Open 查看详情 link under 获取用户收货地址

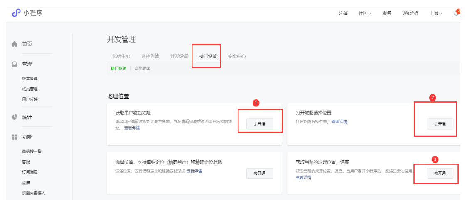(x=132, y=128)
